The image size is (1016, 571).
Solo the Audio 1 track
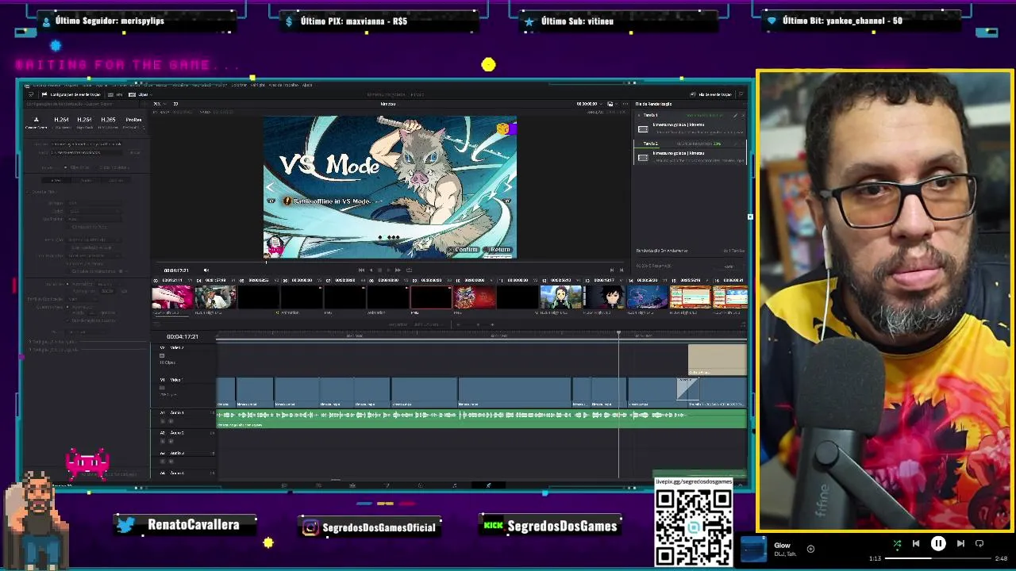pos(163,421)
